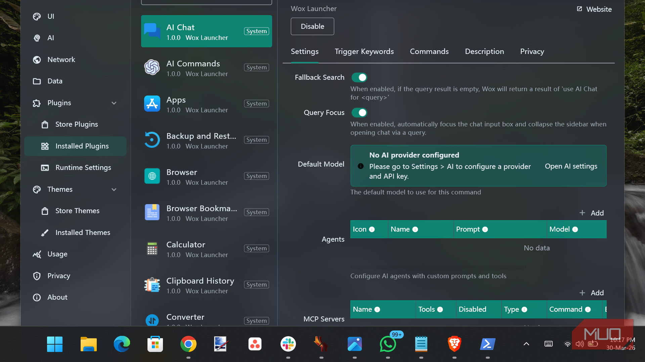The image size is (645, 362).
Task: Toggle the Query Focus switch
Action: click(x=359, y=113)
